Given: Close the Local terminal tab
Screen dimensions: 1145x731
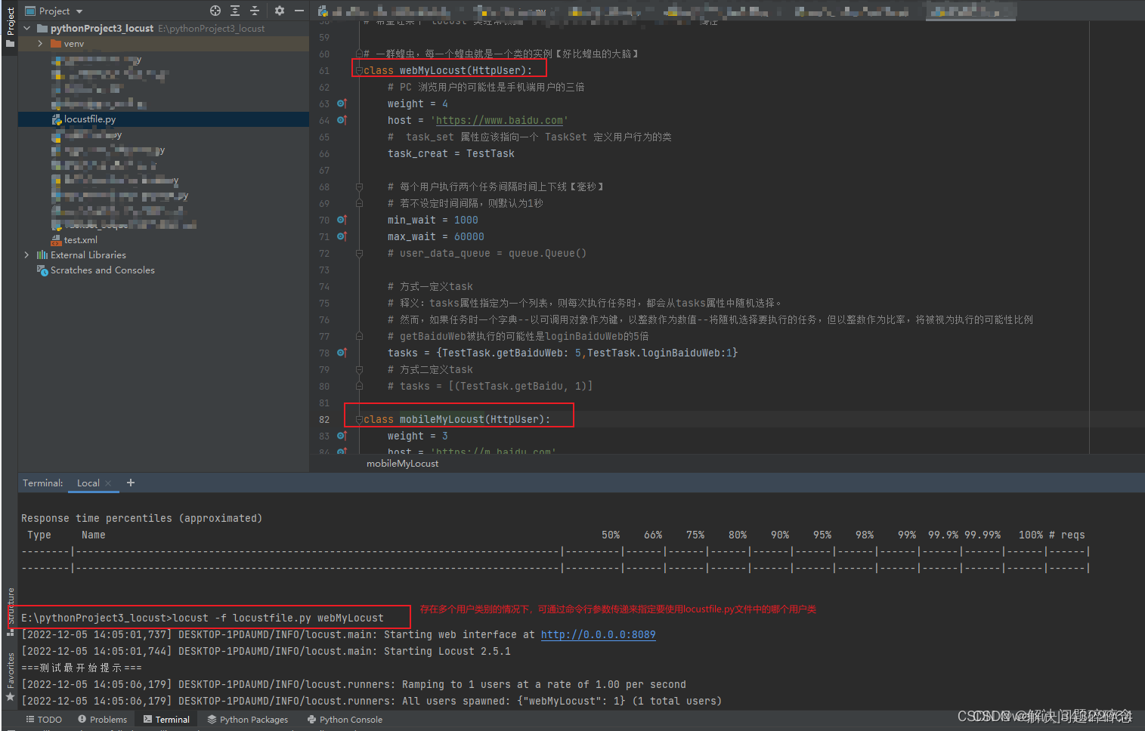Looking at the screenshot, I should pos(108,483).
